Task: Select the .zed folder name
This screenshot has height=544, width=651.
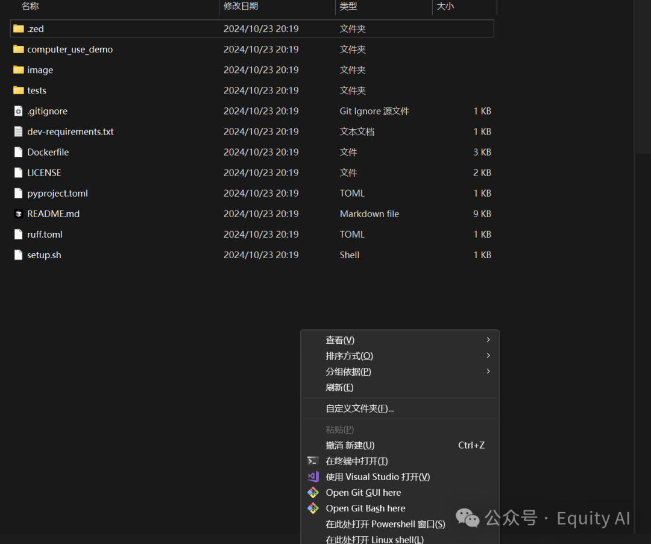Action: click(x=36, y=29)
